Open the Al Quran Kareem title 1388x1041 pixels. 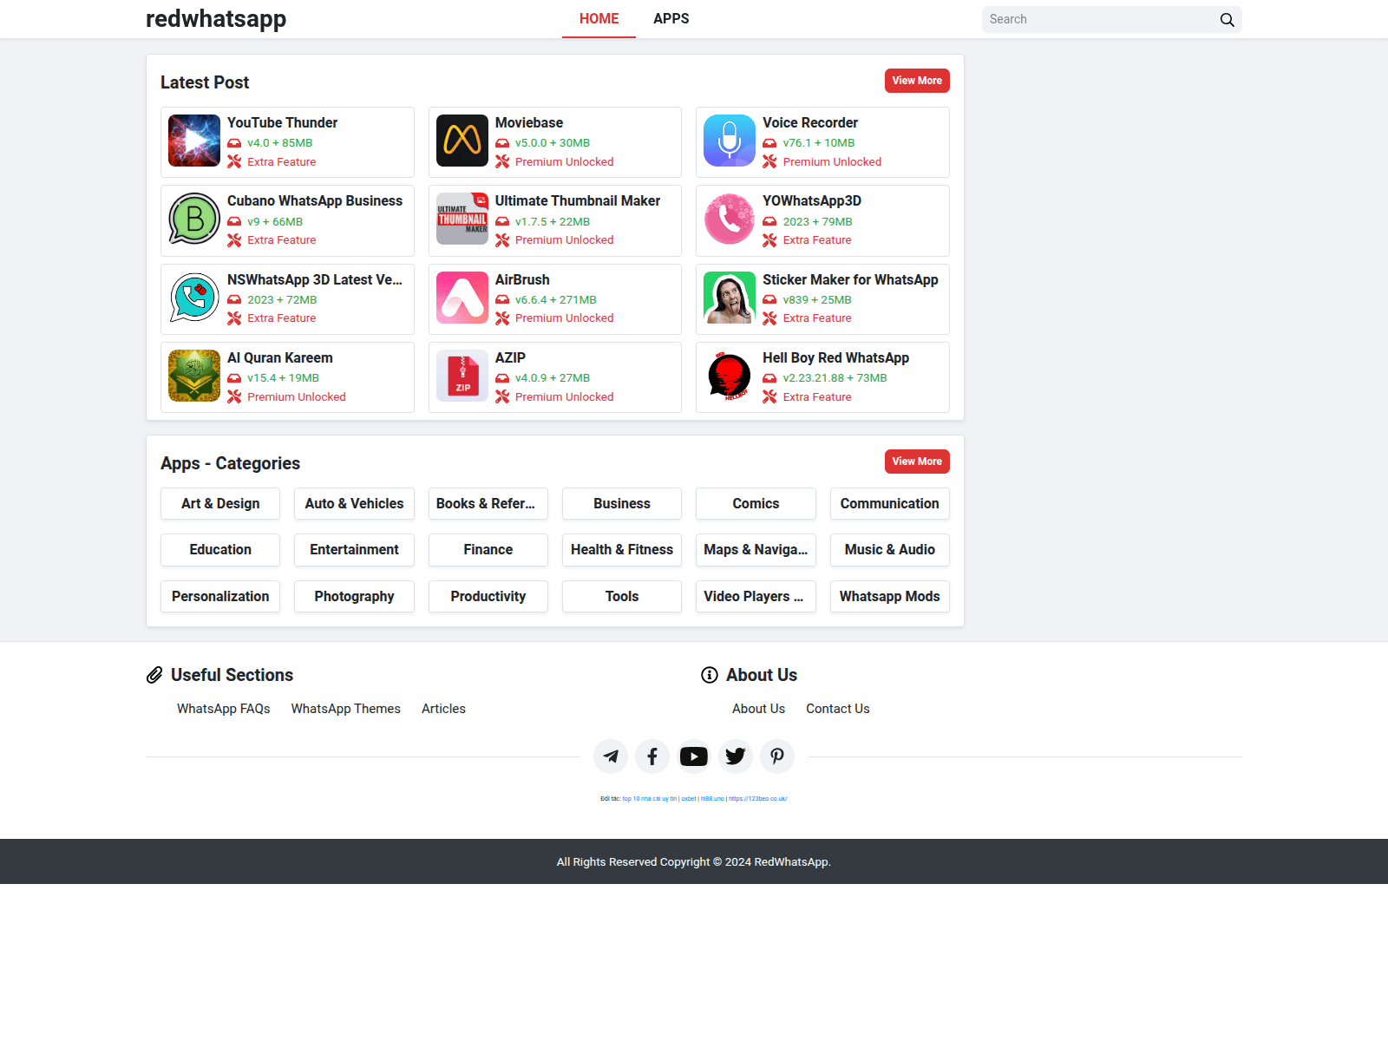pos(280,358)
